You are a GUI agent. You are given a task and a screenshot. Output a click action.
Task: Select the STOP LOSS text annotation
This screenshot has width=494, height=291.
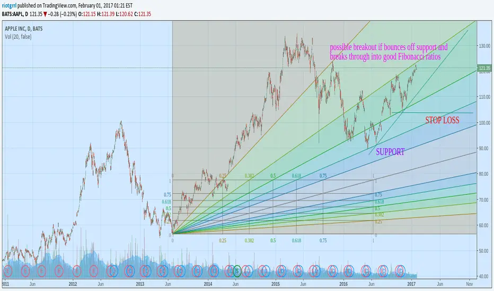(x=442, y=120)
